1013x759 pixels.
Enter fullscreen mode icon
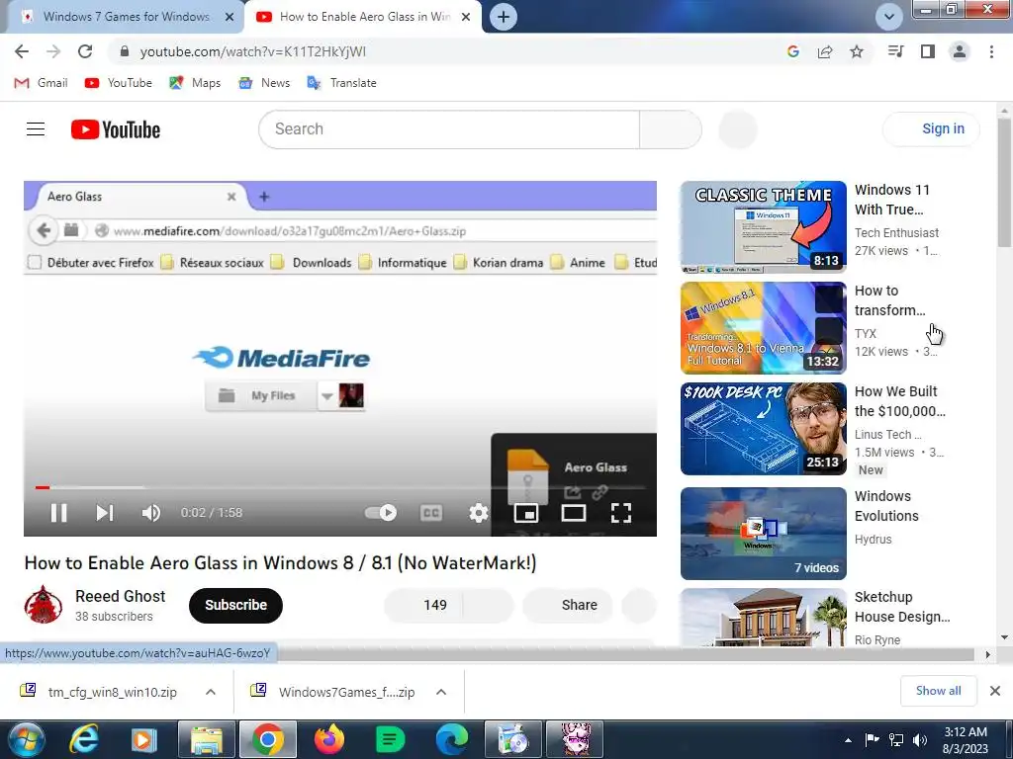point(621,513)
